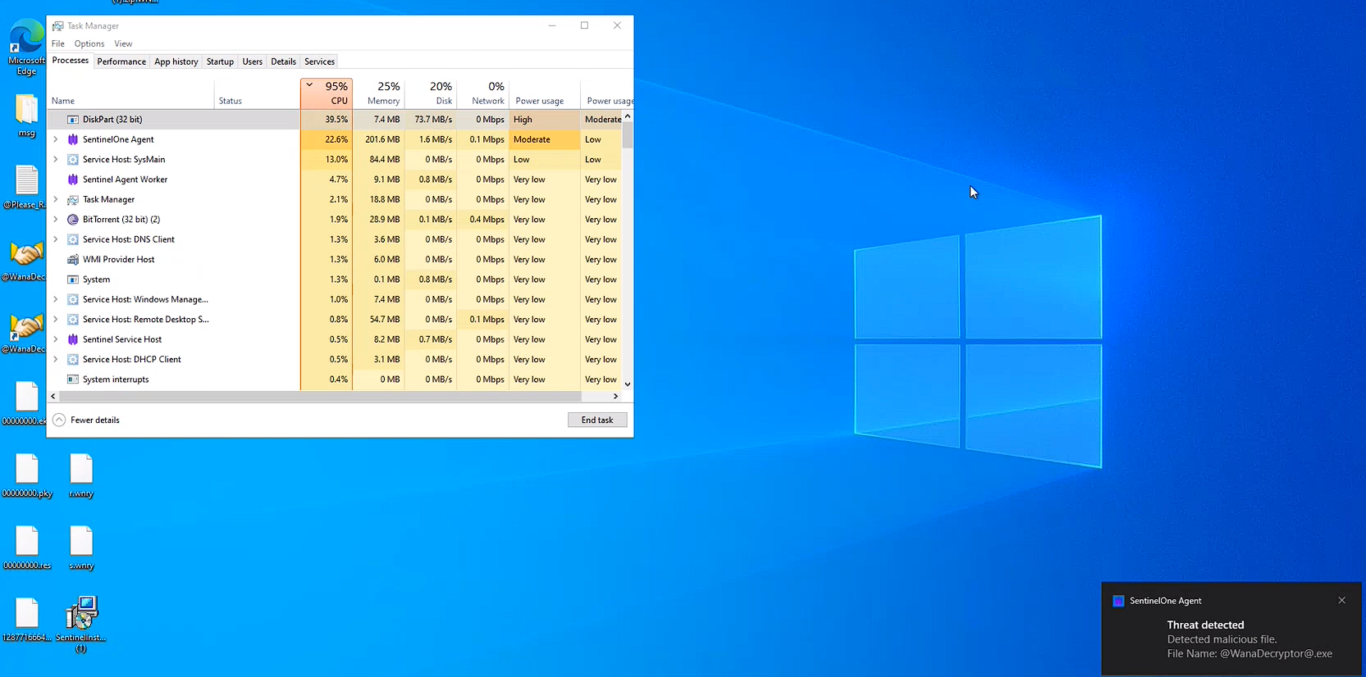Click the Sentinel Agent Worker icon

(x=73, y=179)
